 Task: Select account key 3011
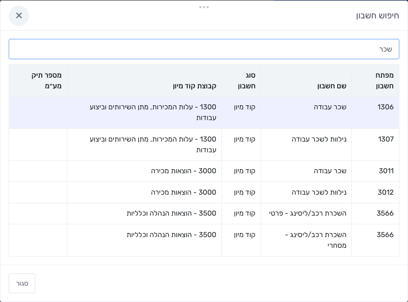point(386,171)
